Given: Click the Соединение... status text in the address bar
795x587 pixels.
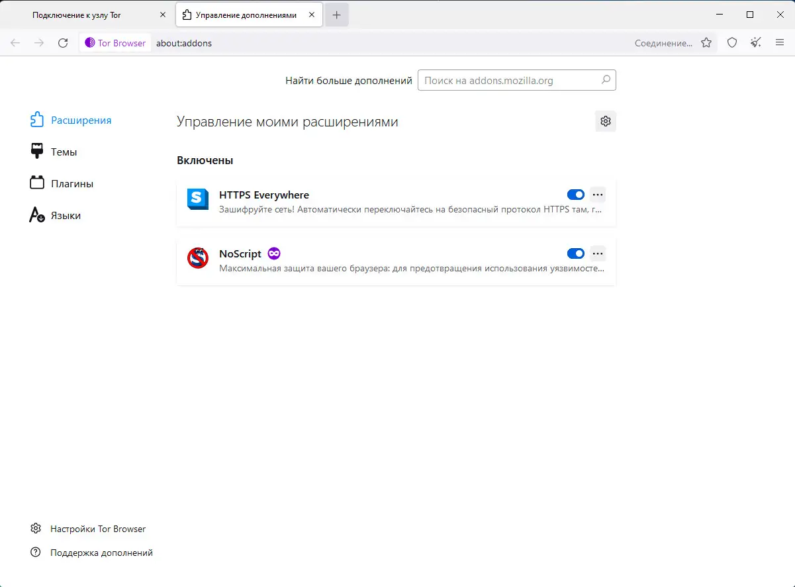Looking at the screenshot, I should tap(663, 43).
